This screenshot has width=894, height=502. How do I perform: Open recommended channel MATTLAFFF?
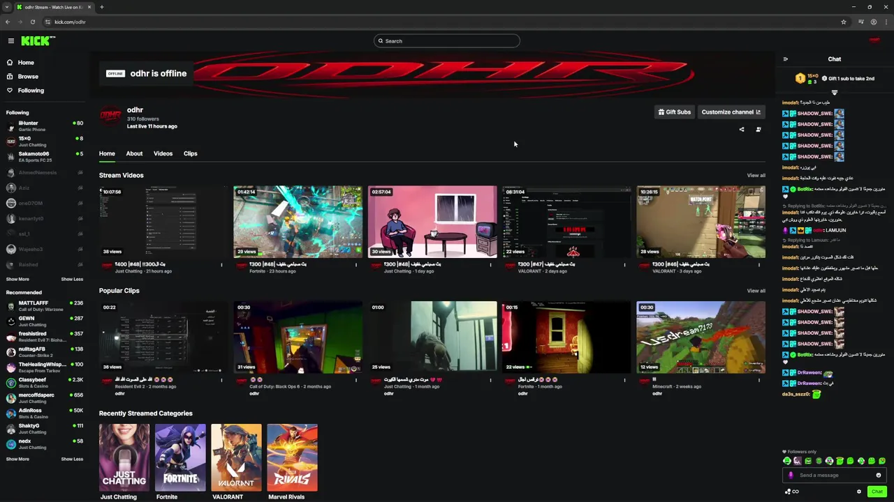(x=45, y=306)
